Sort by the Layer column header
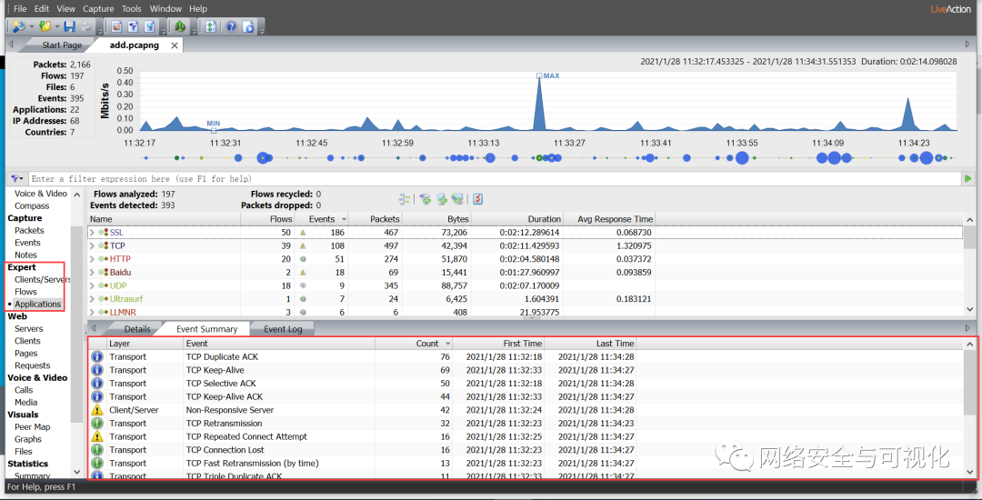The image size is (982, 500). pos(145,344)
